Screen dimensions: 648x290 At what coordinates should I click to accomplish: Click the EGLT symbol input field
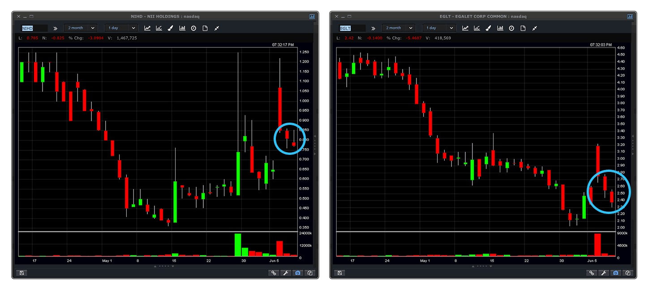(x=352, y=28)
